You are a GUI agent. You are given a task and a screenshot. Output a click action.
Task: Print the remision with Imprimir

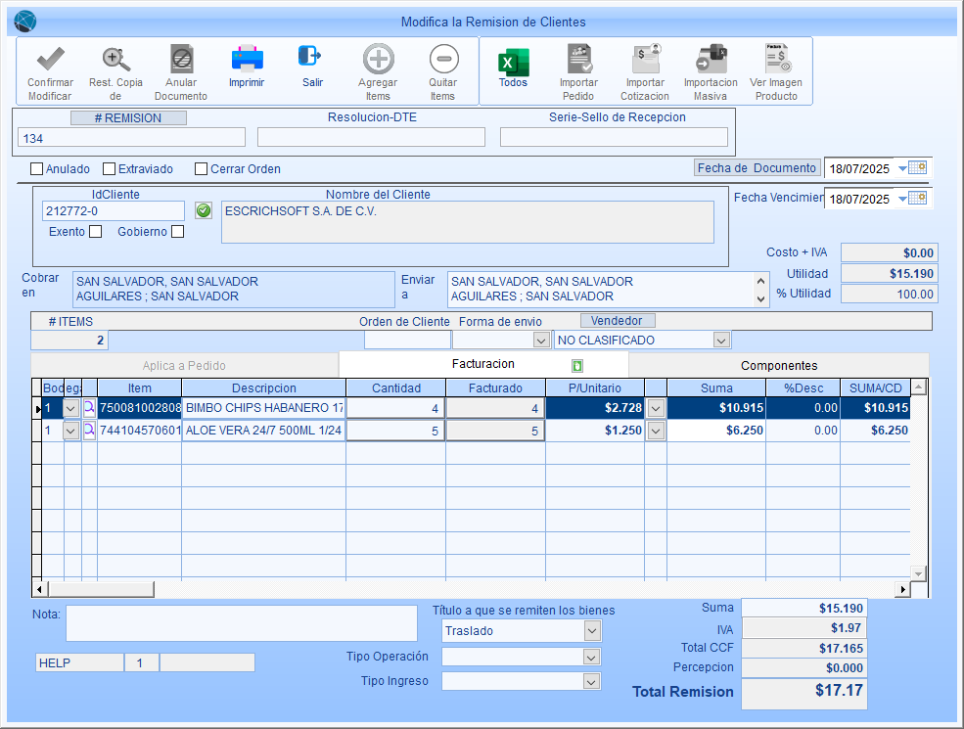click(247, 60)
